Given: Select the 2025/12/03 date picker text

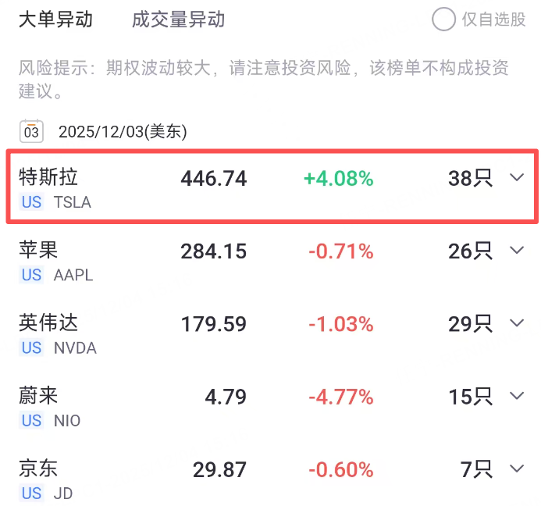Looking at the screenshot, I should click(123, 131).
